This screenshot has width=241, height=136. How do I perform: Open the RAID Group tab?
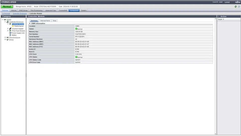[x=23, y=11]
